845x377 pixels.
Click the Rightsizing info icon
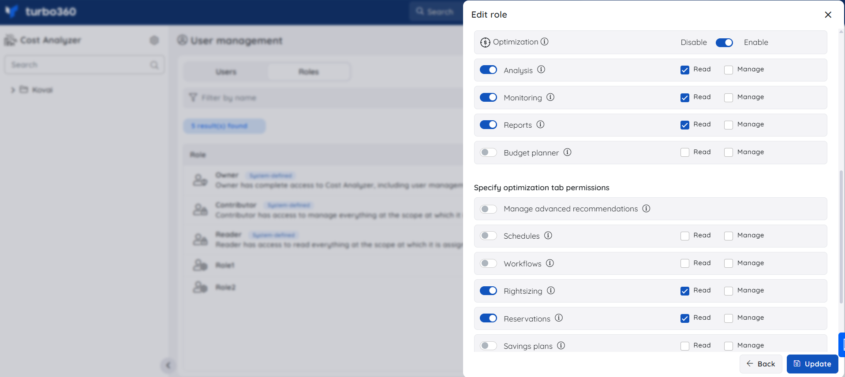[551, 290]
